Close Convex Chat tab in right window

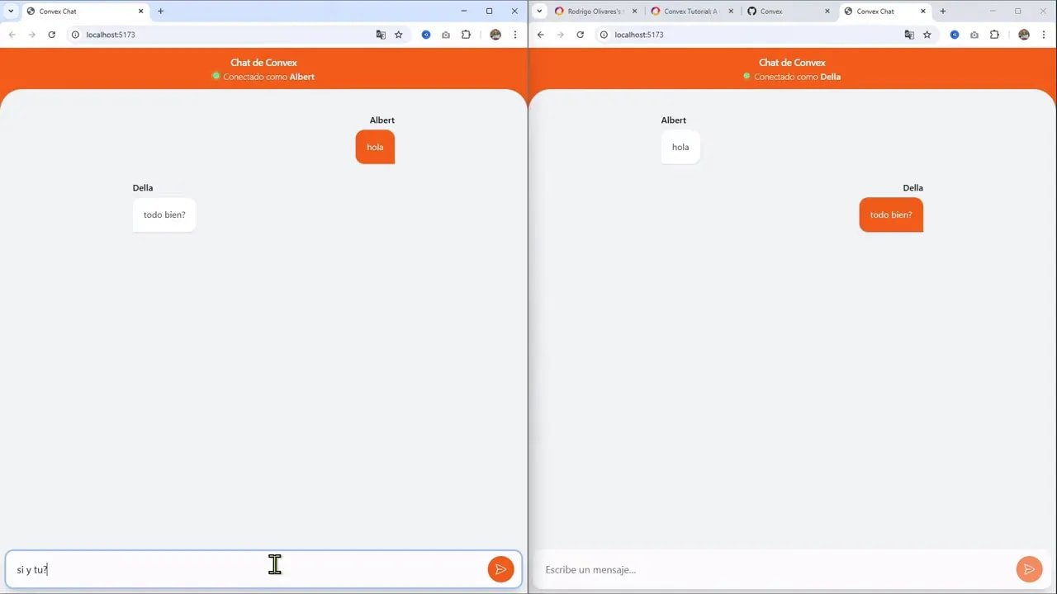923,12
